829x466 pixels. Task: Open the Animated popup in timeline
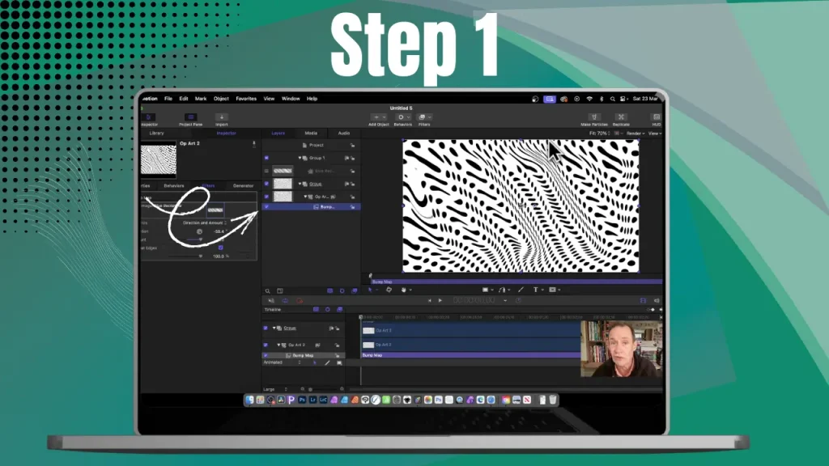[x=283, y=362]
